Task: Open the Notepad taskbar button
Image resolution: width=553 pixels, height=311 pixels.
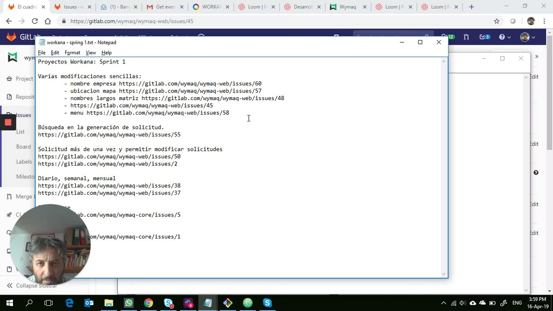Action: (x=208, y=303)
